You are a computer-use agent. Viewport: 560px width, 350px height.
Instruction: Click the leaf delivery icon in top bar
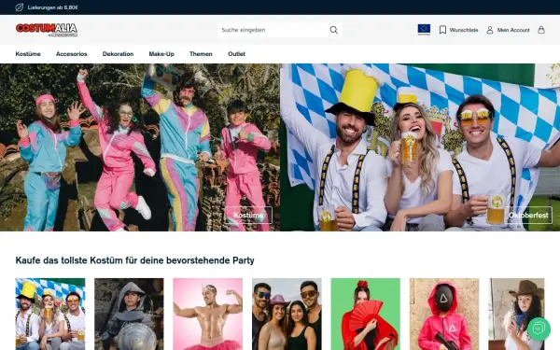point(20,7)
